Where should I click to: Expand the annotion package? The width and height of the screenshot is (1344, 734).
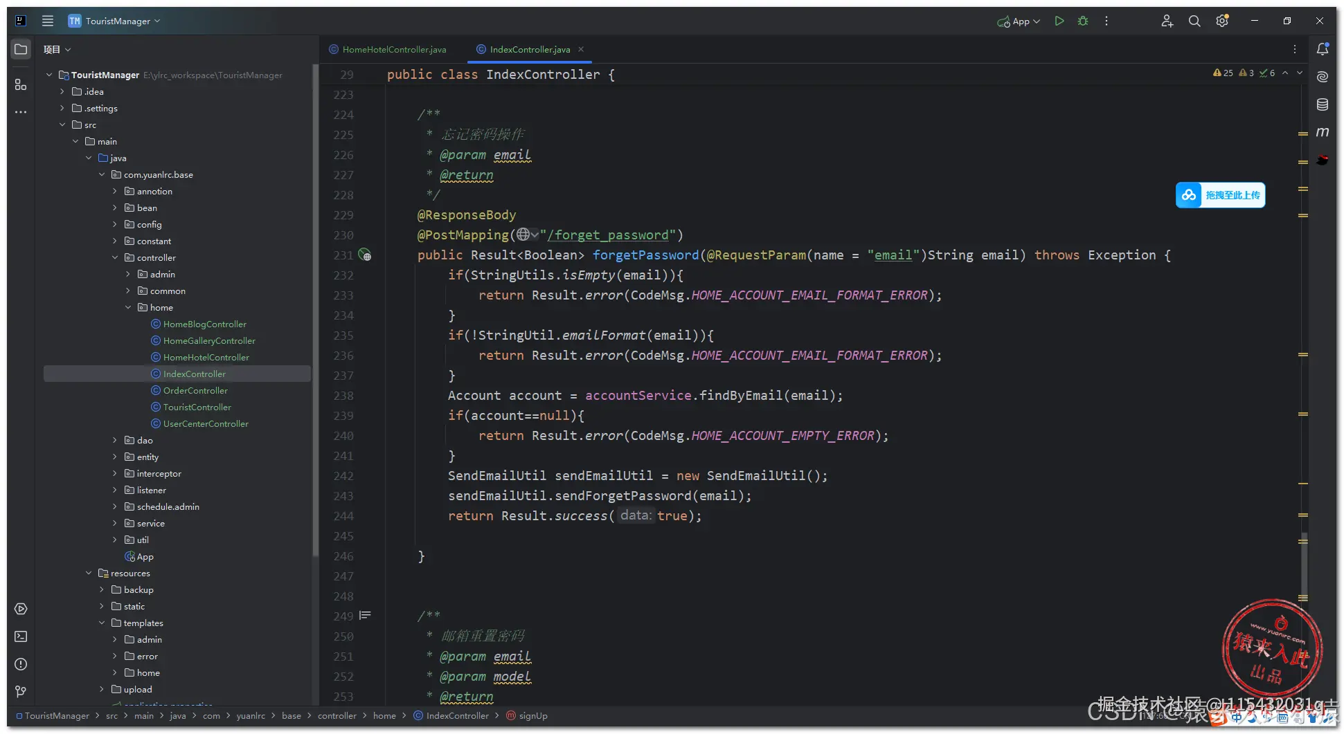(115, 191)
